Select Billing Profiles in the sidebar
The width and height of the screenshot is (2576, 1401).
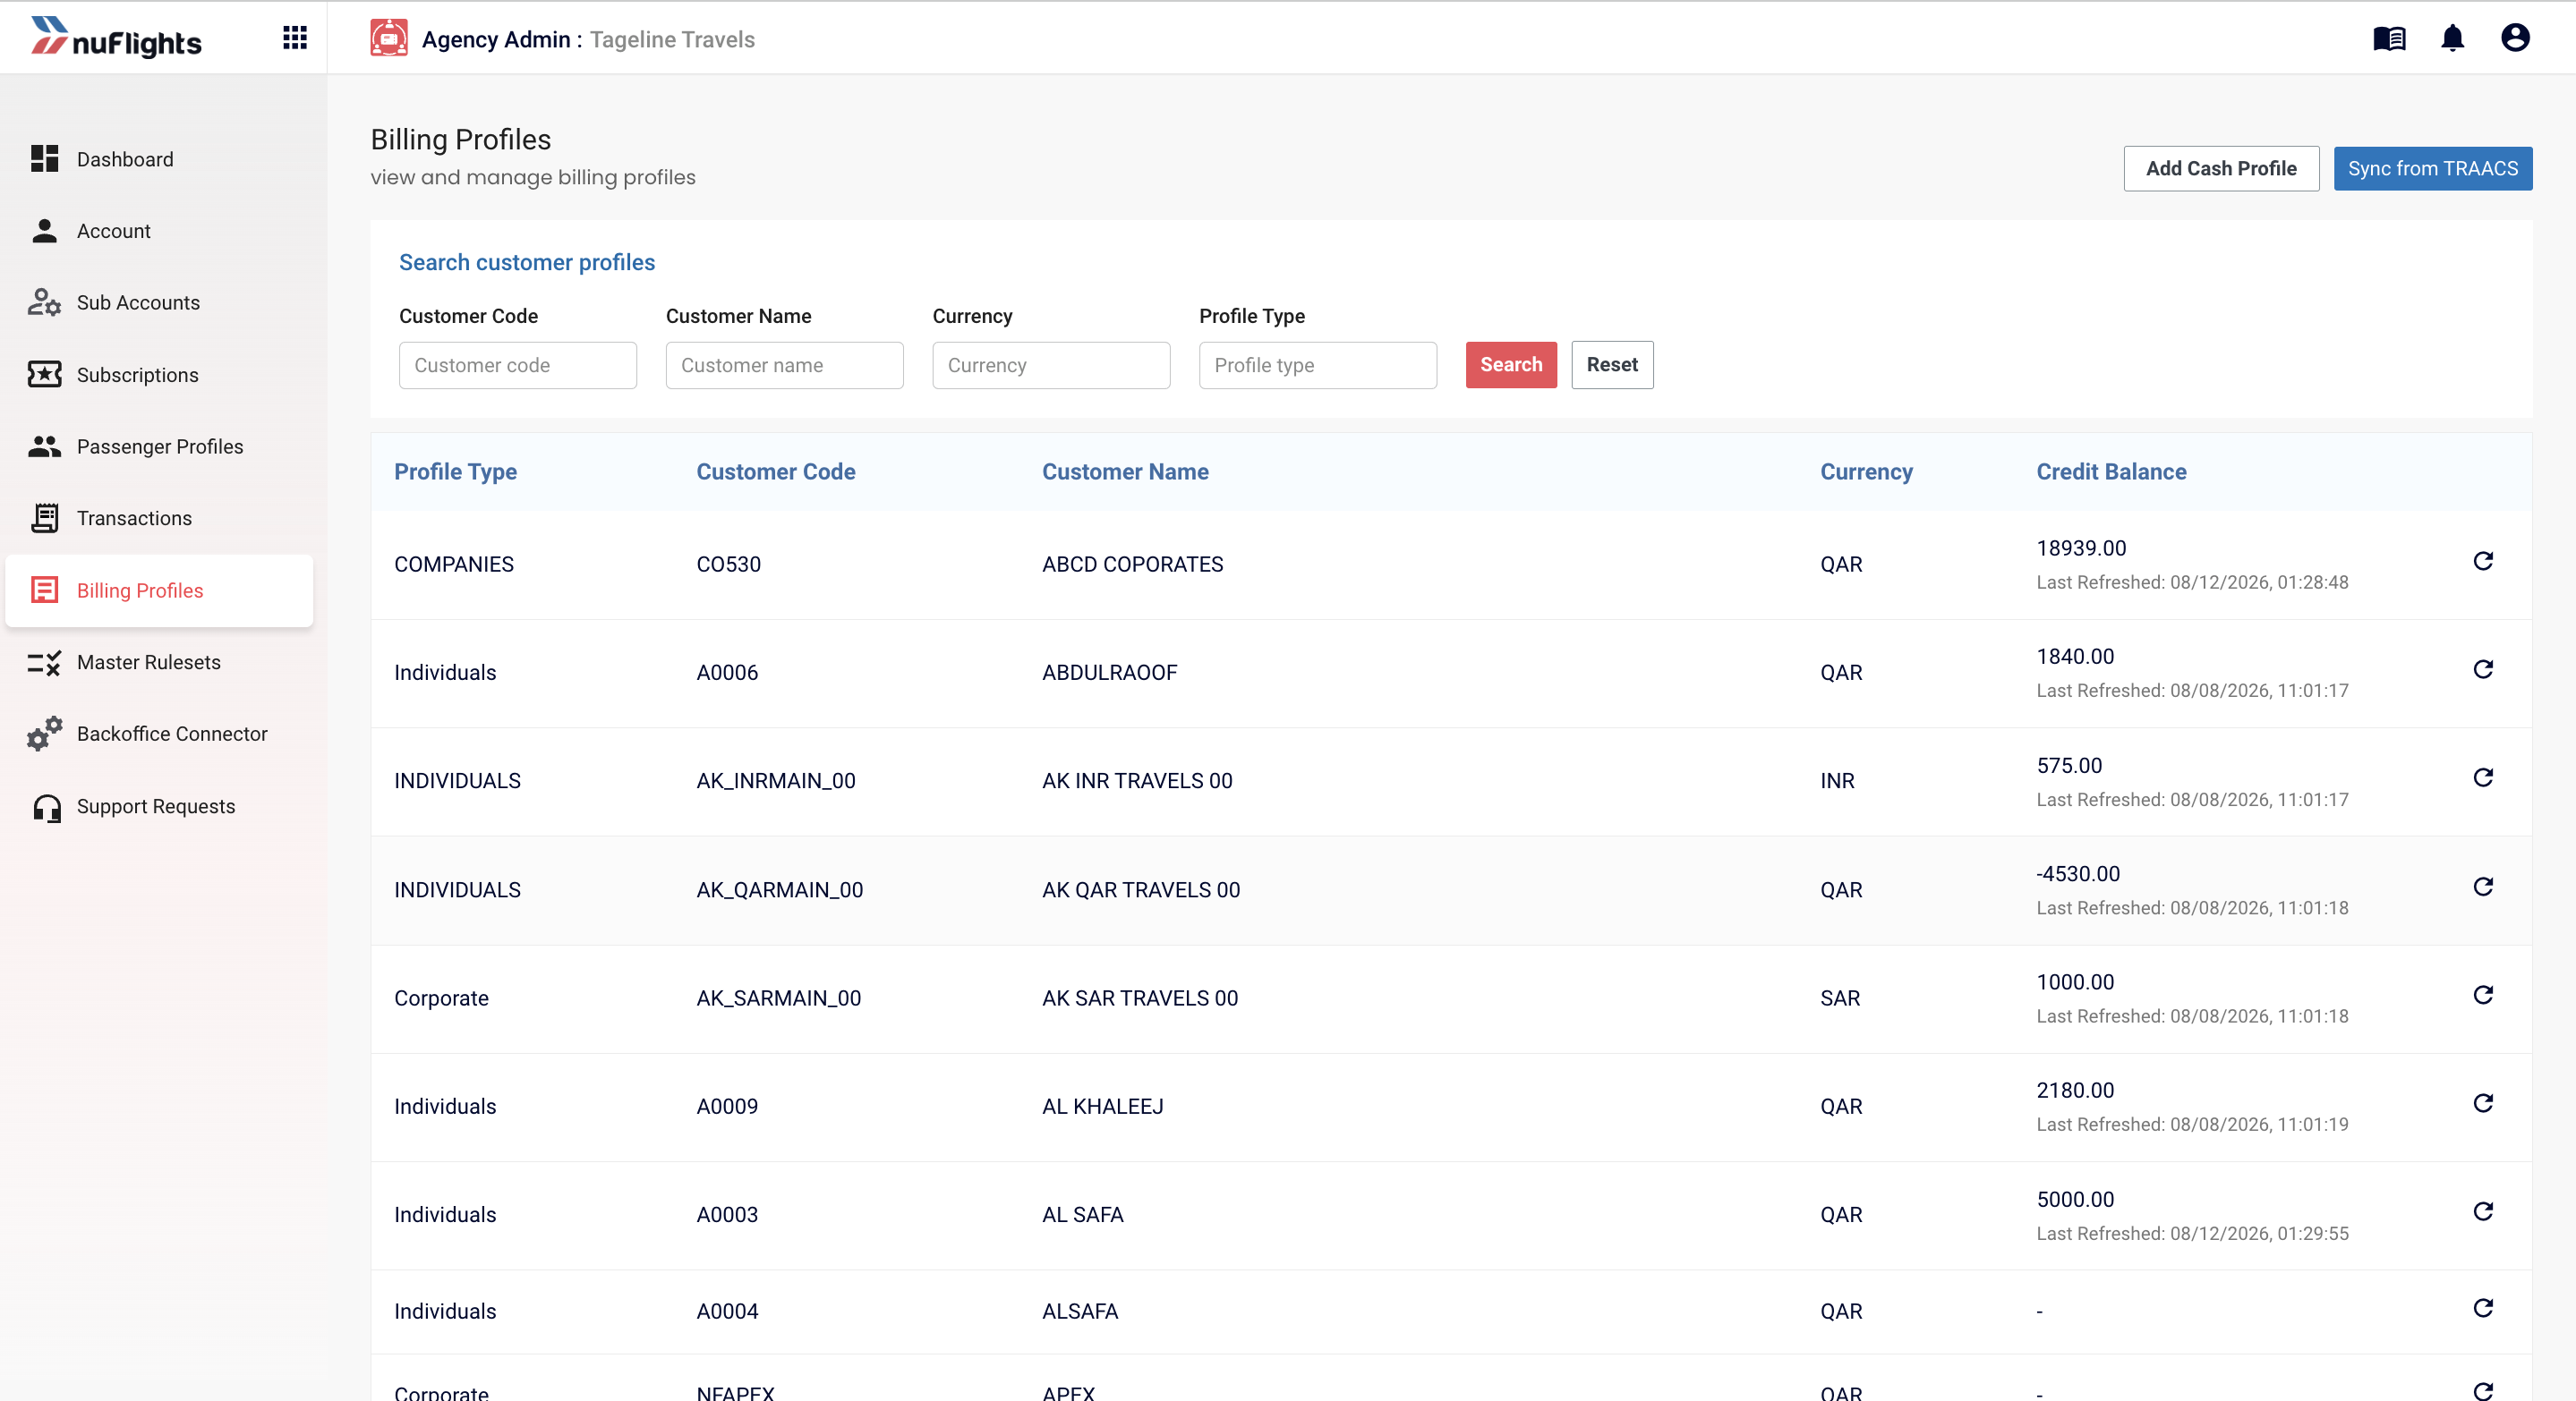click(159, 590)
